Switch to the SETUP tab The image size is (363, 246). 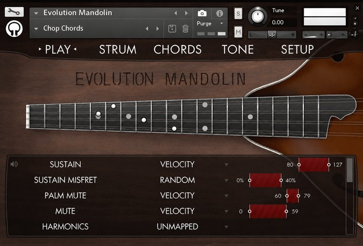(x=298, y=49)
